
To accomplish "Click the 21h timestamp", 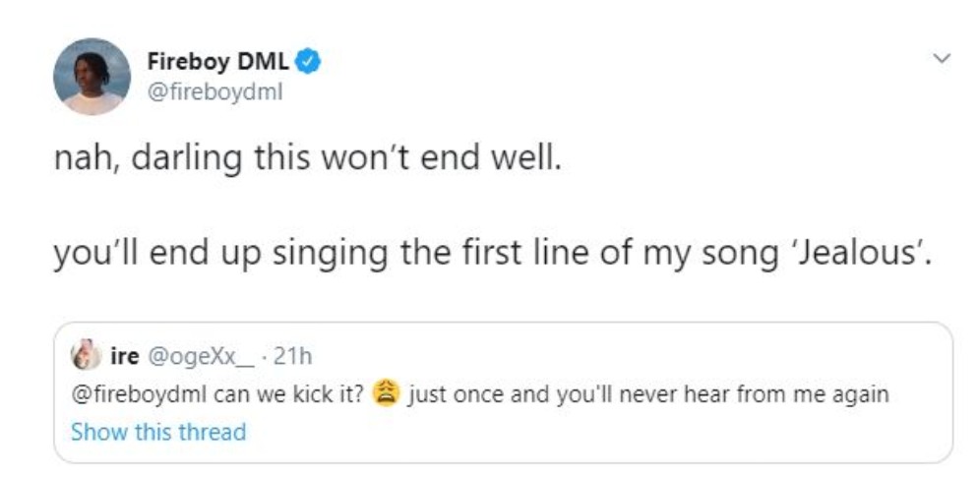I will coord(294,354).
